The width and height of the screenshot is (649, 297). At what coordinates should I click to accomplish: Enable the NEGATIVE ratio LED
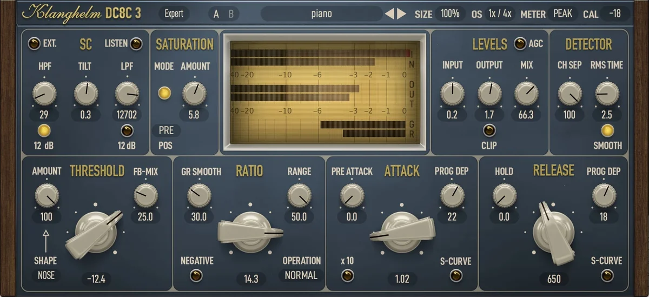[196, 276]
